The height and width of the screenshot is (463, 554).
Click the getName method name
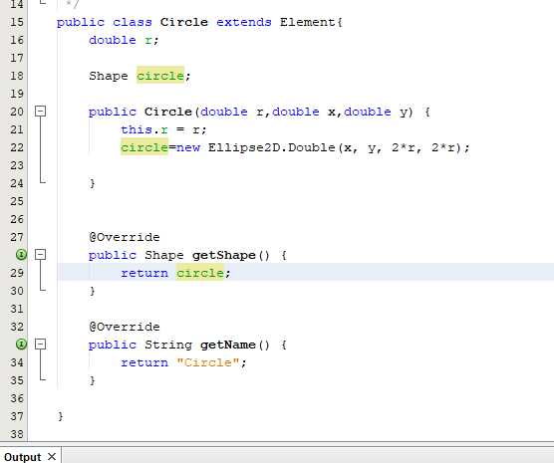(228, 345)
